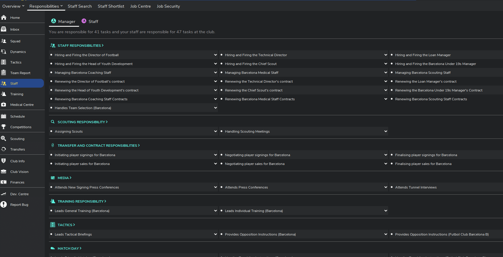Expand the Handling Scouting Meetings dropdown
Image resolution: width=503 pixels, height=257 pixels.
click(x=386, y=131)
